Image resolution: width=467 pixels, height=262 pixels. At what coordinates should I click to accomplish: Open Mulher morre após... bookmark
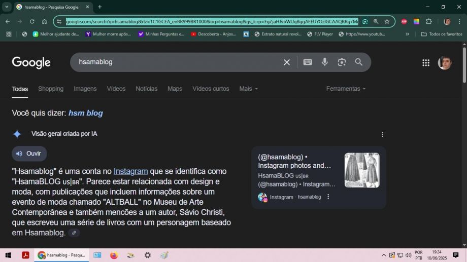point(108,34)
